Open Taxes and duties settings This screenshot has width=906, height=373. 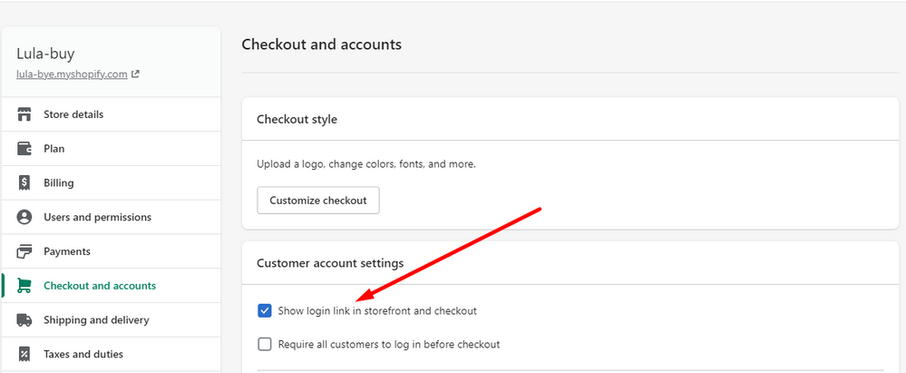click(83, 354)
